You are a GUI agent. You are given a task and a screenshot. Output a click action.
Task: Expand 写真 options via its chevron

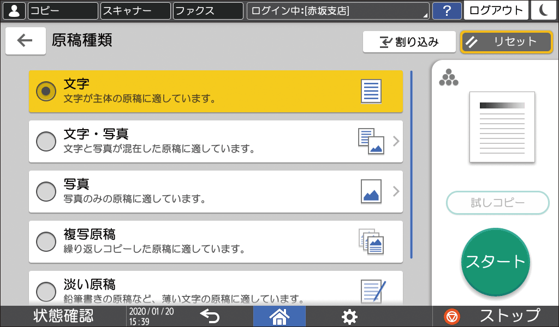[396, 191]
